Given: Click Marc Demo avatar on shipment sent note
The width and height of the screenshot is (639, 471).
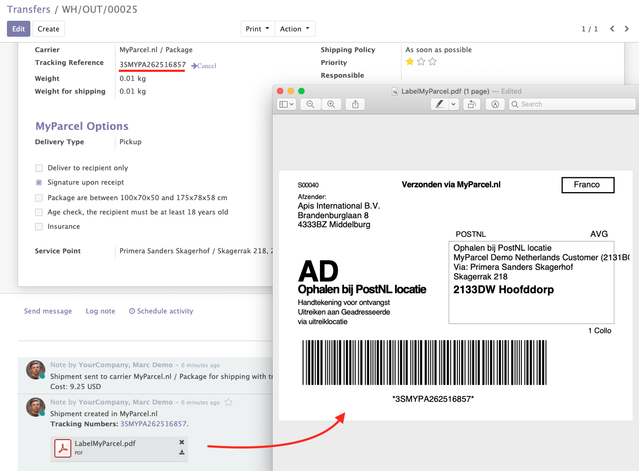Looking at the screenshot, I should [36, 370].
